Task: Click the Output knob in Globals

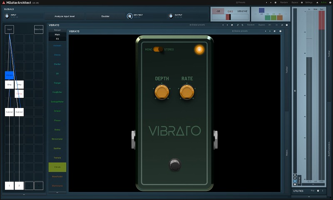Action: pos(171,16)
